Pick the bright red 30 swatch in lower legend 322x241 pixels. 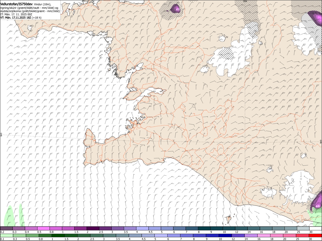click(x=315, y=235)
